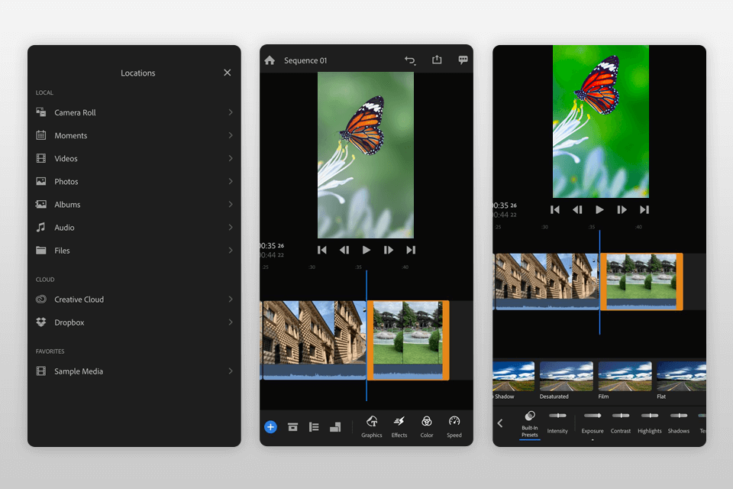Image resolution: width=733 pixels, height=489 pixels.
Task: Step back one frame in middle screen
Action: coord(344,250)
